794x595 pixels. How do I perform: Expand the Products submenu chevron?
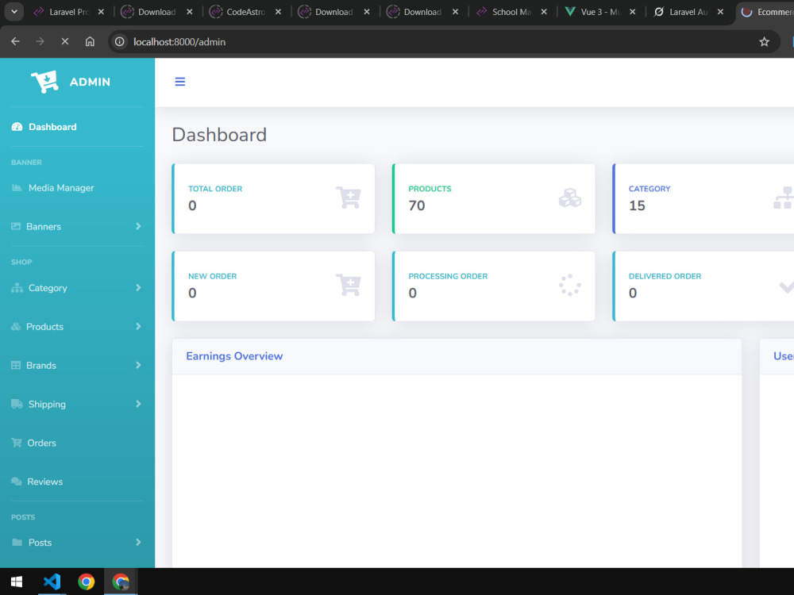click(138, 326)
